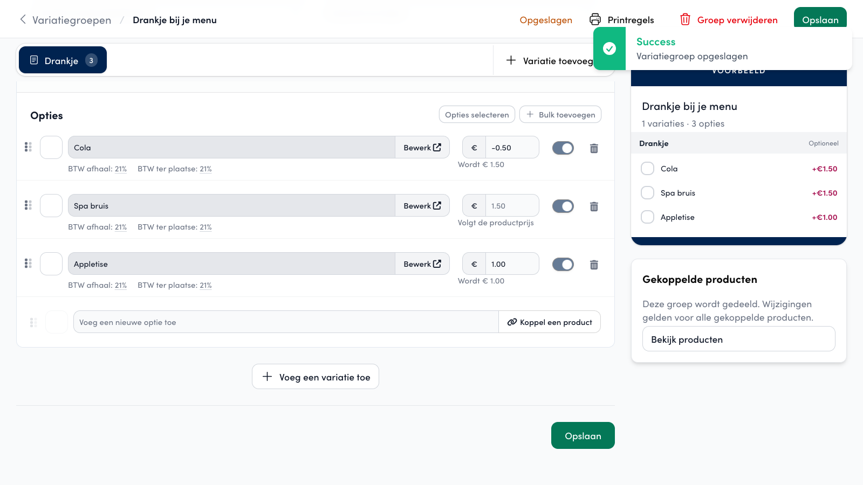Focus the new option name field
Viewport: 863px width, 485px height.
[x=286, y=322]
